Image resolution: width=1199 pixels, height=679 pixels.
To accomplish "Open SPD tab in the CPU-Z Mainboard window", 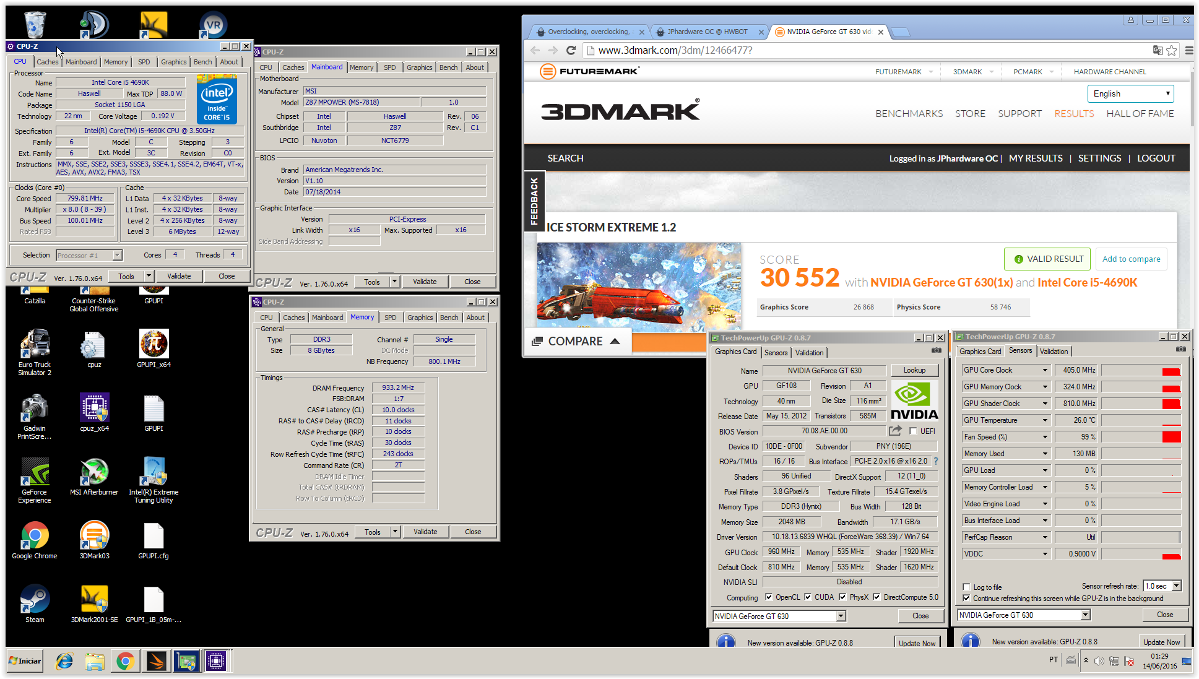I will click(x=389, y=67).
